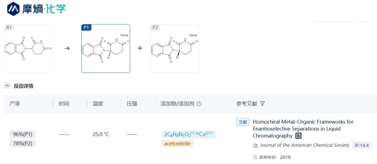The image size is (377, 164).
Task: Click the acetonitrile solvent tag
Action: pos(177,143)
